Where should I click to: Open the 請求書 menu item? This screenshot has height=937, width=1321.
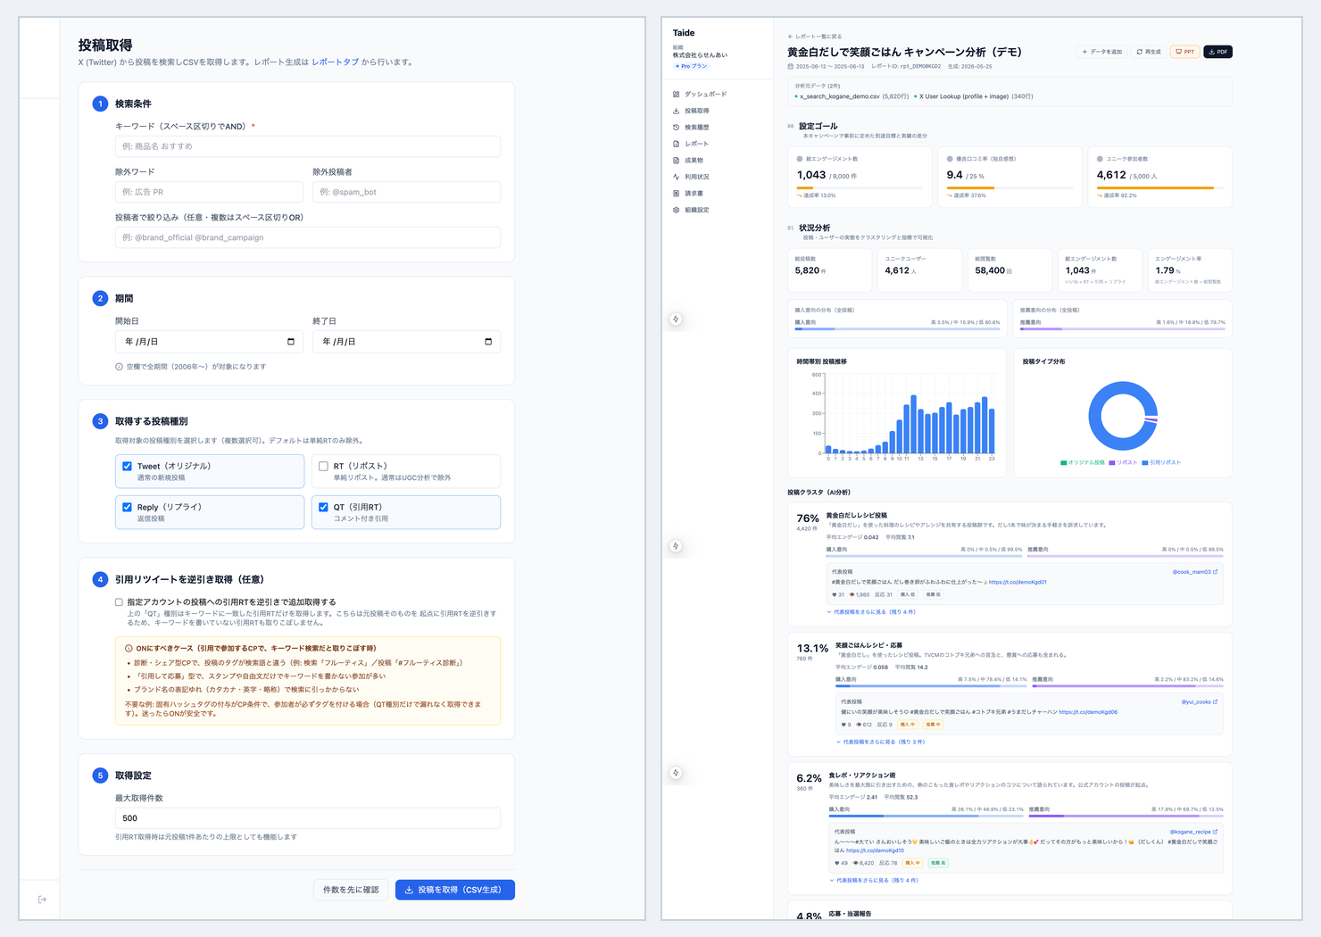pyautogui.click(x=694, y=193)
